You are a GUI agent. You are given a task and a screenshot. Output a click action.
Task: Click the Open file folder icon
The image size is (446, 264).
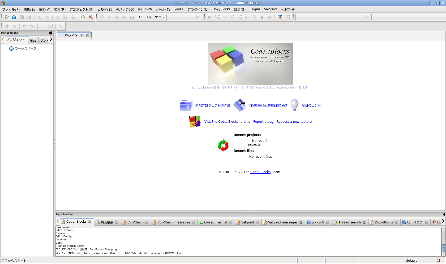(14, 17)
